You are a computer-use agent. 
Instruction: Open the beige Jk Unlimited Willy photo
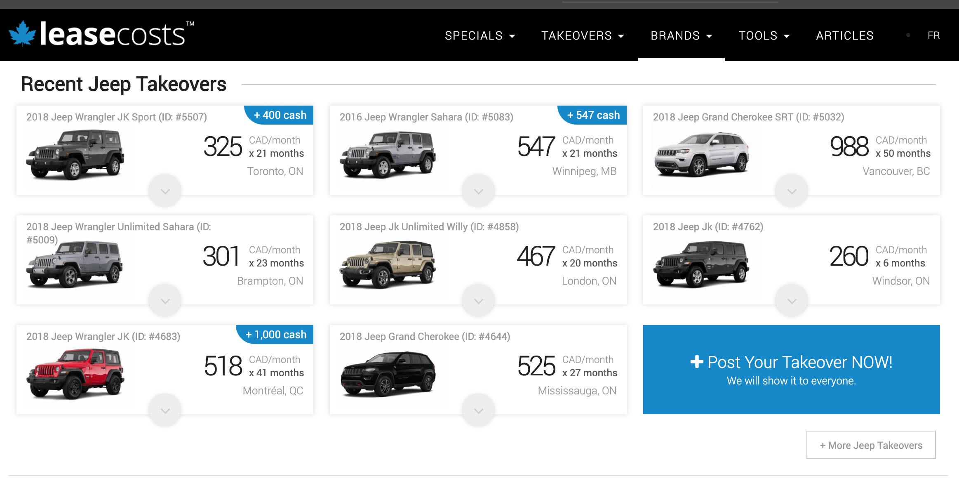click(x=388, y=264)
